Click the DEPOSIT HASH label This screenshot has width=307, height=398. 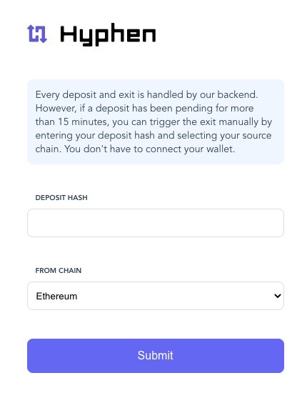click(61, 198)
